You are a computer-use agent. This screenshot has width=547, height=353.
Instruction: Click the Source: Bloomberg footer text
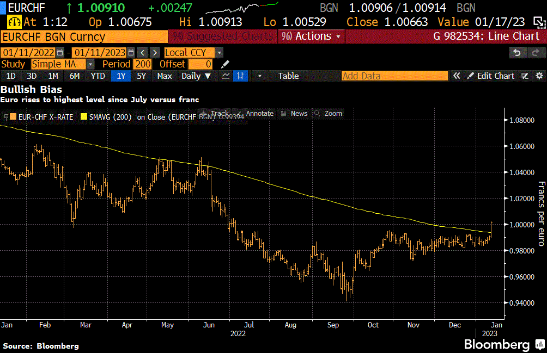click(x=41, y=346)
